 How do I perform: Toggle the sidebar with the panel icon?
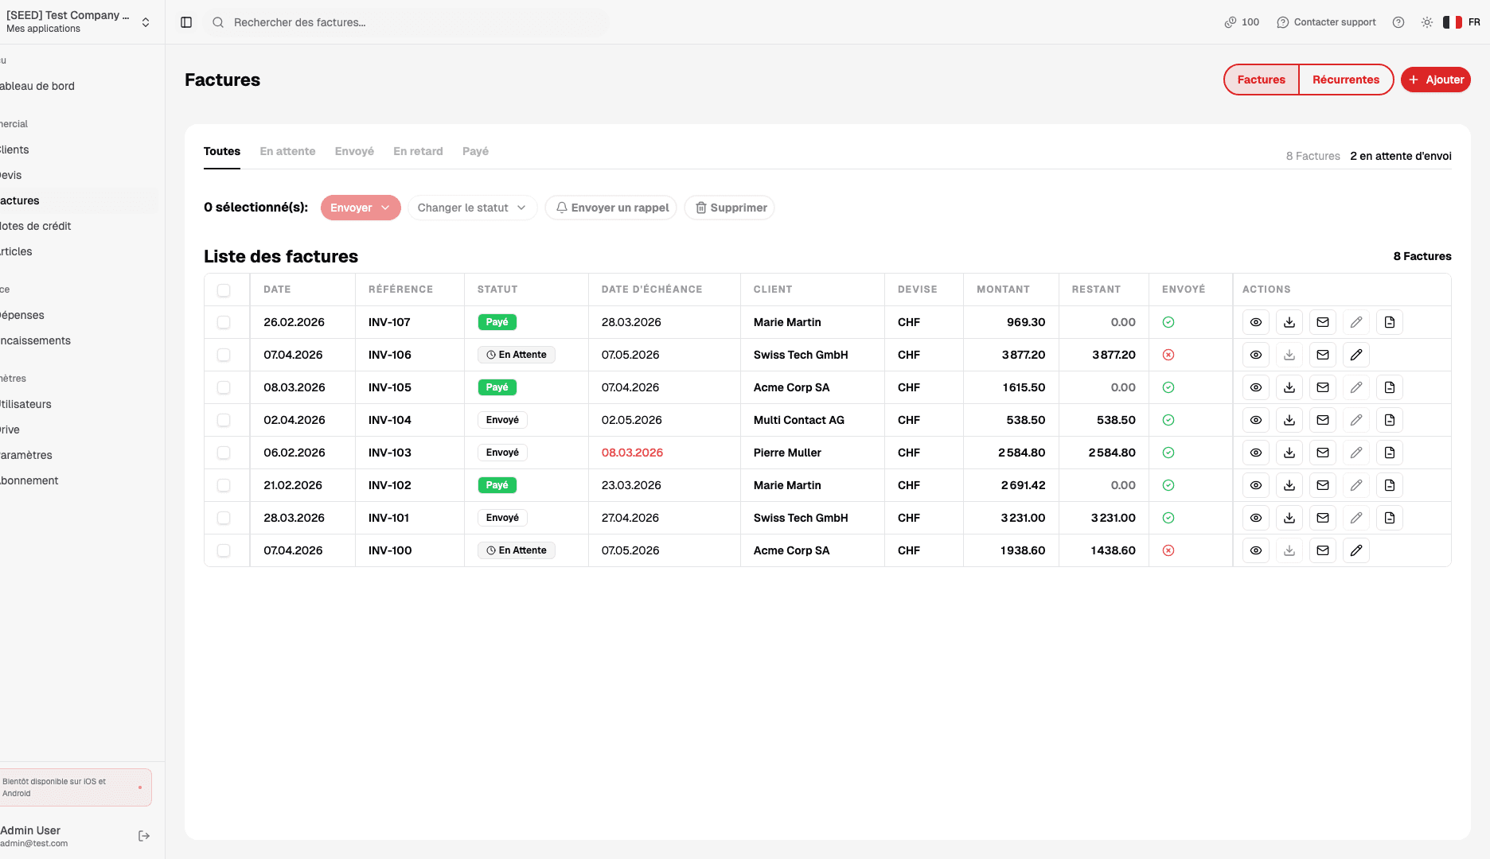186,21
